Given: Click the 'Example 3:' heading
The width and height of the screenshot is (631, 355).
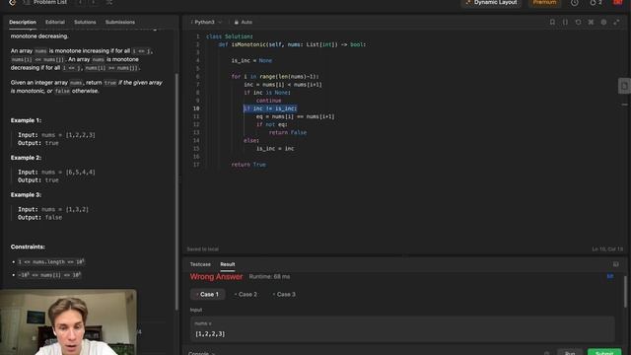Looking at the screenshot, I should pos(26,195).
